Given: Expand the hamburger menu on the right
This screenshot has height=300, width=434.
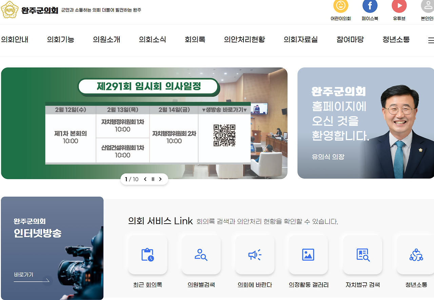Looking at the screenshot, I should [431, 40].
